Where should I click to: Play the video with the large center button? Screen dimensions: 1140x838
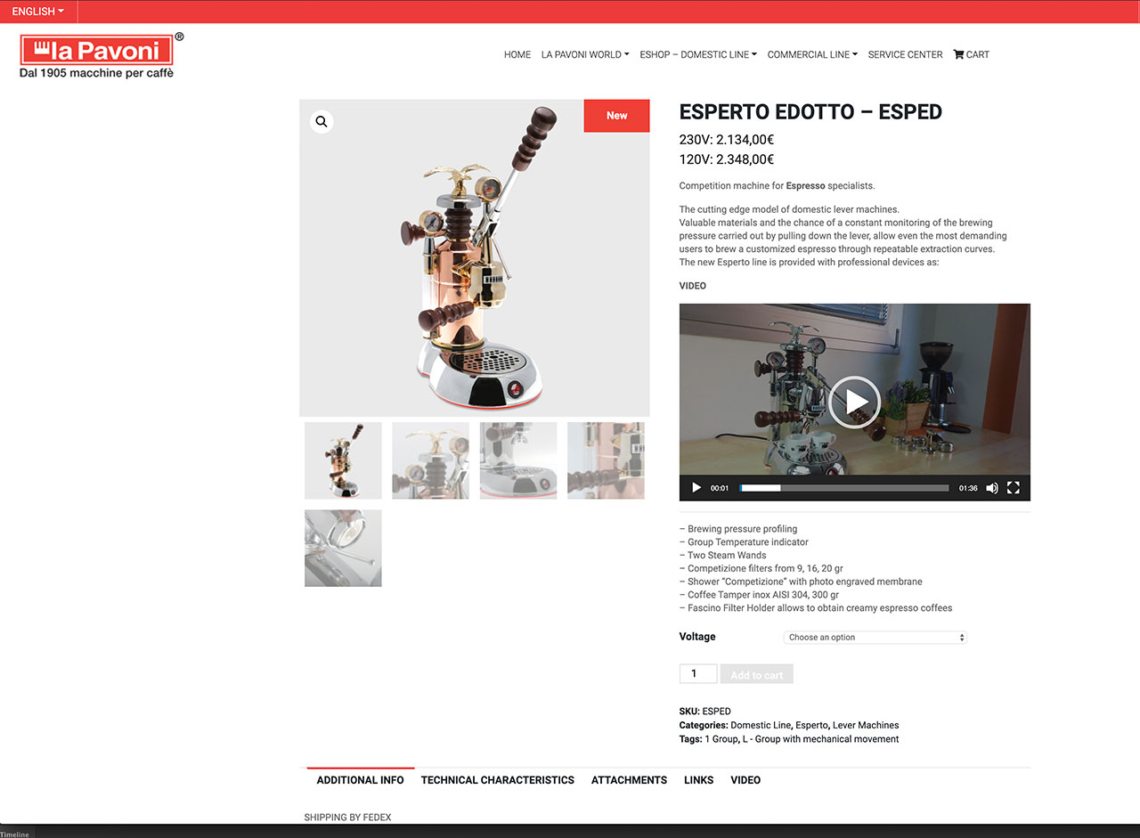coord(855,403)
